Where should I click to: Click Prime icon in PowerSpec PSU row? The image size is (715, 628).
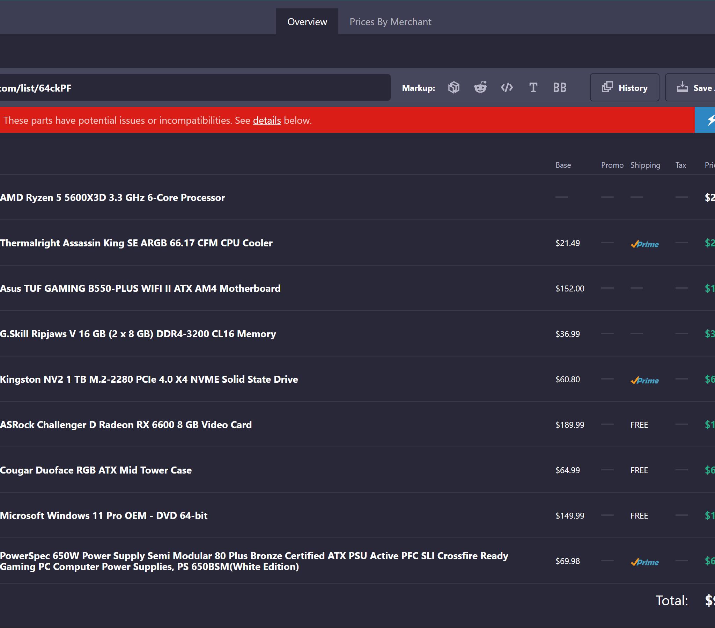coord(644,562)
